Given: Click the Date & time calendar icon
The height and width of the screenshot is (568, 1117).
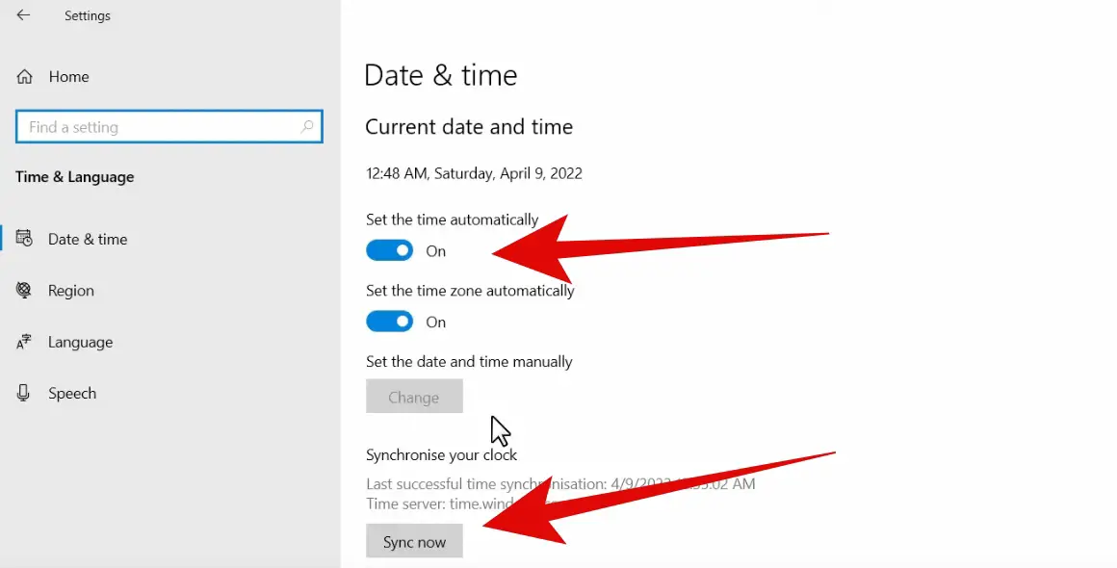Looking at the screenshot, I should pos(24,239).
